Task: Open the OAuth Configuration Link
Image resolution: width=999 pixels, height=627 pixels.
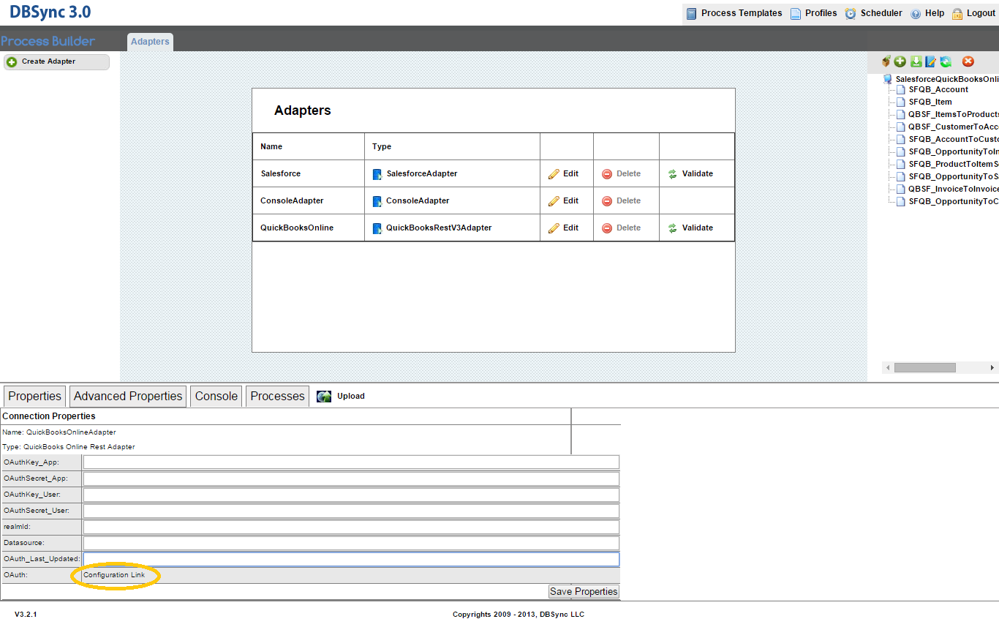Action: coord(114,575)
